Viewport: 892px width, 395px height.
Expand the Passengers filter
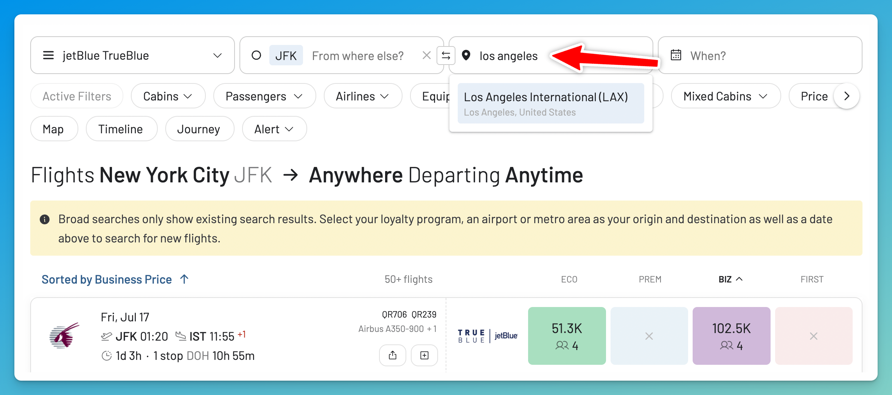click(264, 96)
